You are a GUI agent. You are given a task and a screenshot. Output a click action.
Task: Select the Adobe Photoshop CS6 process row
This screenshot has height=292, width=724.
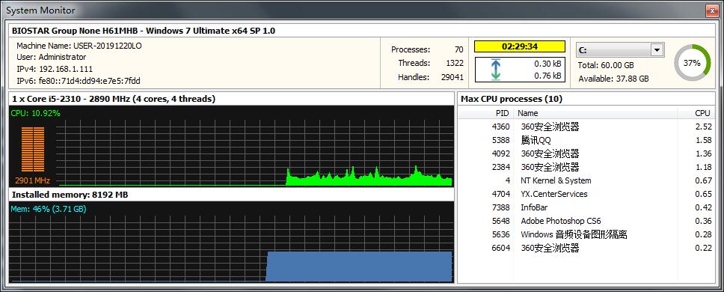[x=586, y=221]
